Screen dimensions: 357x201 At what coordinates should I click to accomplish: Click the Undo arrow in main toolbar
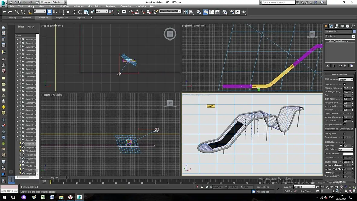tap(4, 12)
